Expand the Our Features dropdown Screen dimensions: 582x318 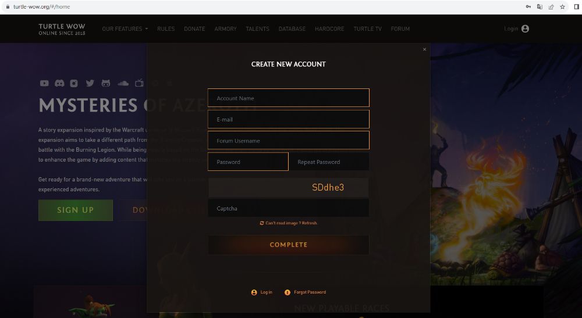pyautogui.click(x=125, y=29)
